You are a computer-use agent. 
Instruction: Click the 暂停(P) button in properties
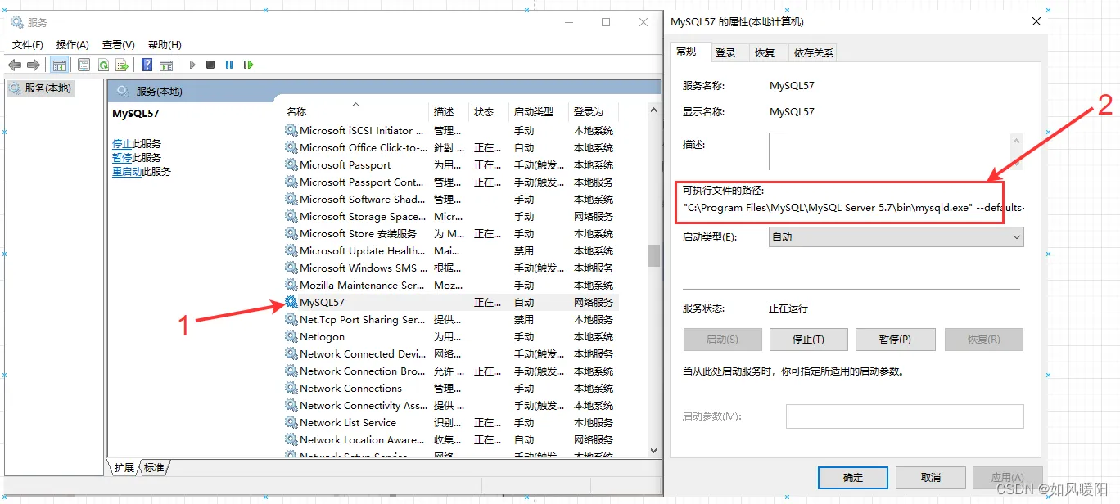[895, 340]
